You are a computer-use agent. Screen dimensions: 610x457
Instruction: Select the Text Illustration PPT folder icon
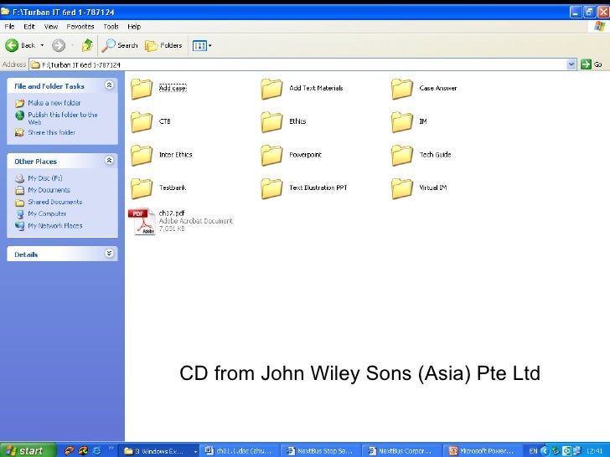(x=271, y=188)
